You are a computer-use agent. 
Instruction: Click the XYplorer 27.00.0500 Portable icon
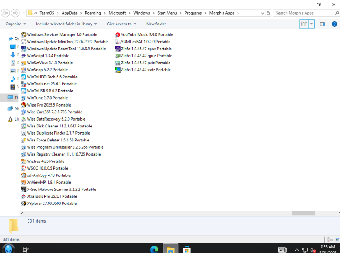[x=24, y=204]
